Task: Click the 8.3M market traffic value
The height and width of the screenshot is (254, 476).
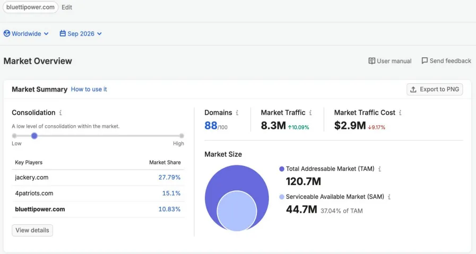Action: pos(273,125)
